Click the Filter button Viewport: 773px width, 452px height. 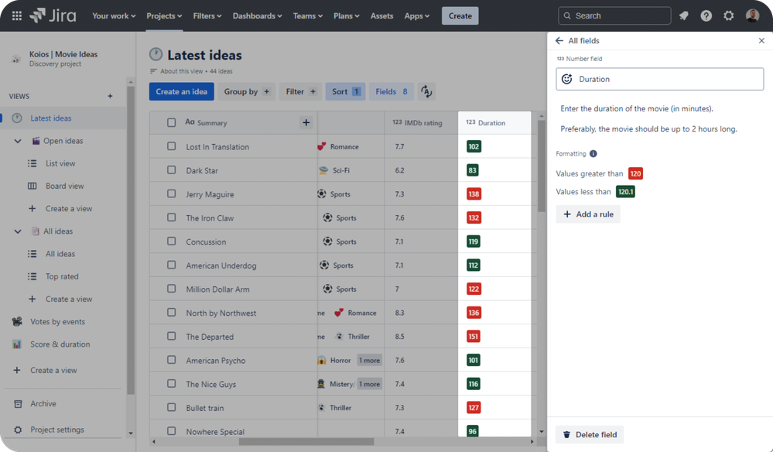click(301, 91)
